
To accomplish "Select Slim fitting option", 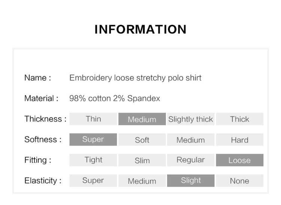I will [x=142, y=160].
